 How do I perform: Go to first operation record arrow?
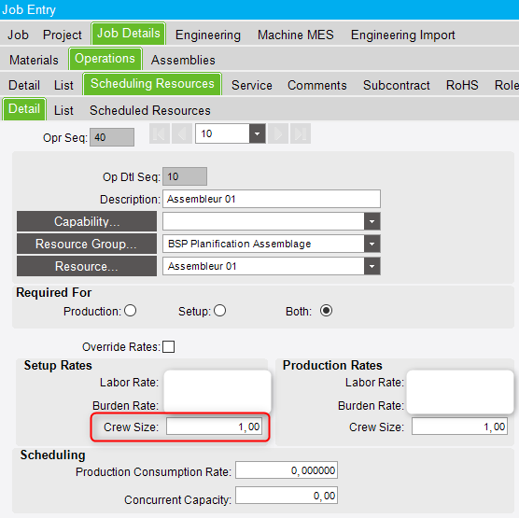[160, 133]
